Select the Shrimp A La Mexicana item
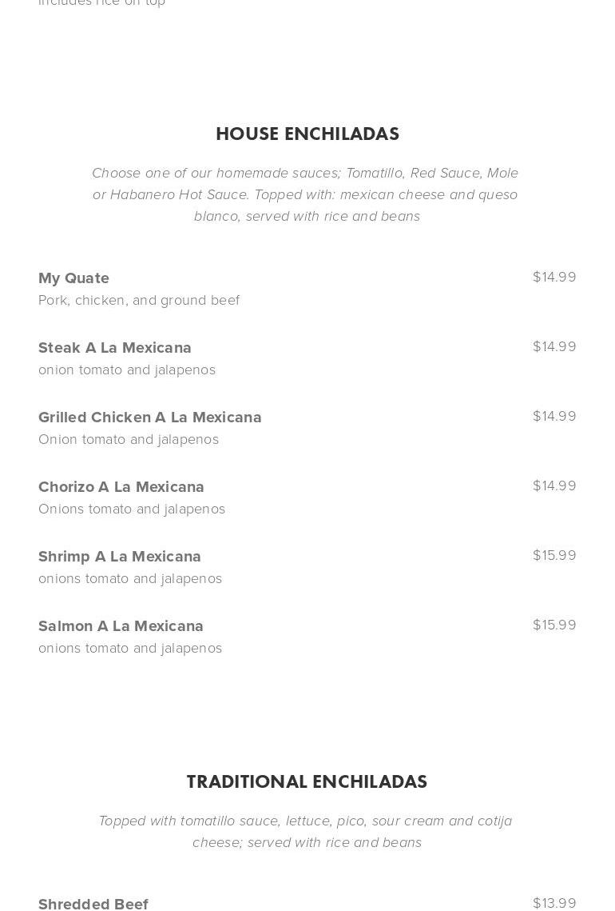 coord(120,557)
